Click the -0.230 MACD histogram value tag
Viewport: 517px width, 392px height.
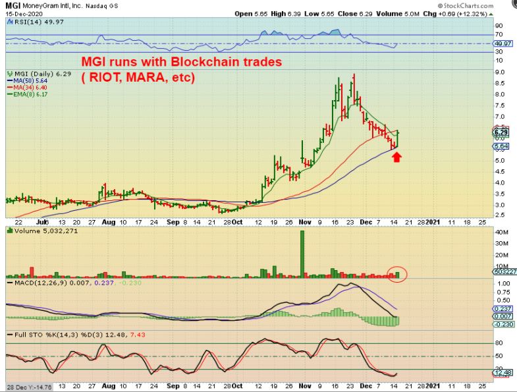coord(503,324)
